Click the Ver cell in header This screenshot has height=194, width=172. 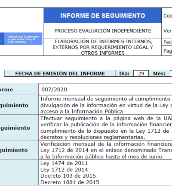167,31
